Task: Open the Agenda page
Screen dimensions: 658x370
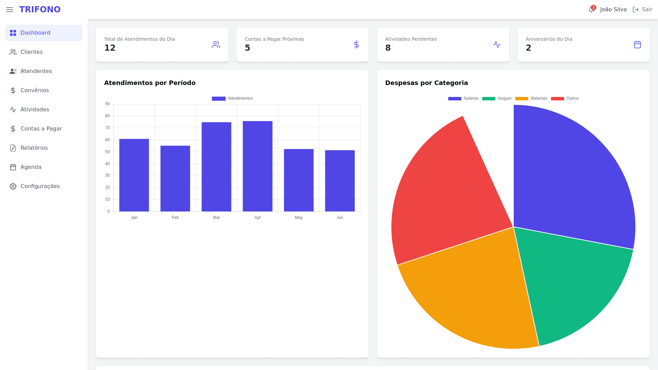Action: click(x=31, y=167)
